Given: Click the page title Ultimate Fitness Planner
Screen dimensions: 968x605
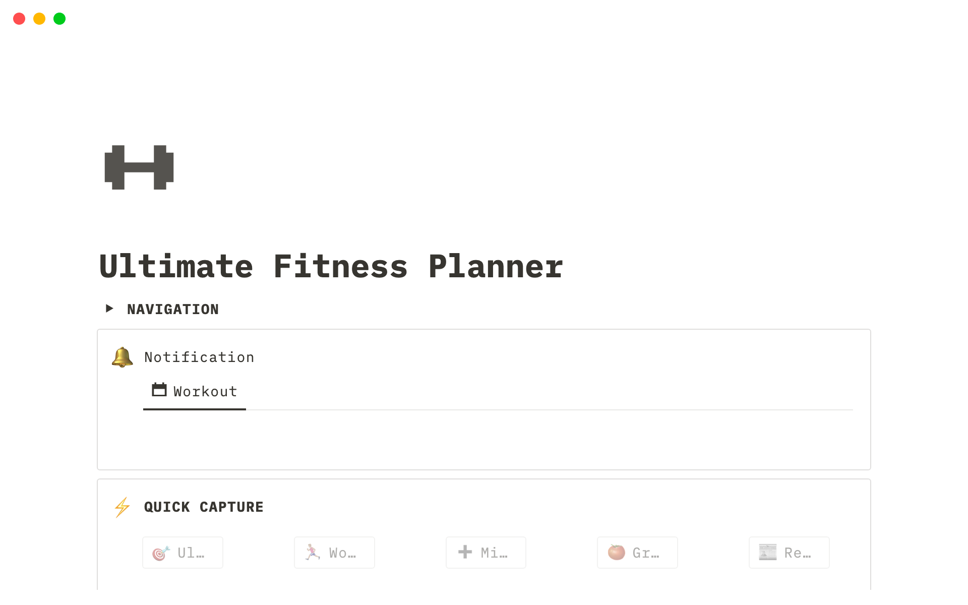Looking at the screenshot, I should 331,266.
